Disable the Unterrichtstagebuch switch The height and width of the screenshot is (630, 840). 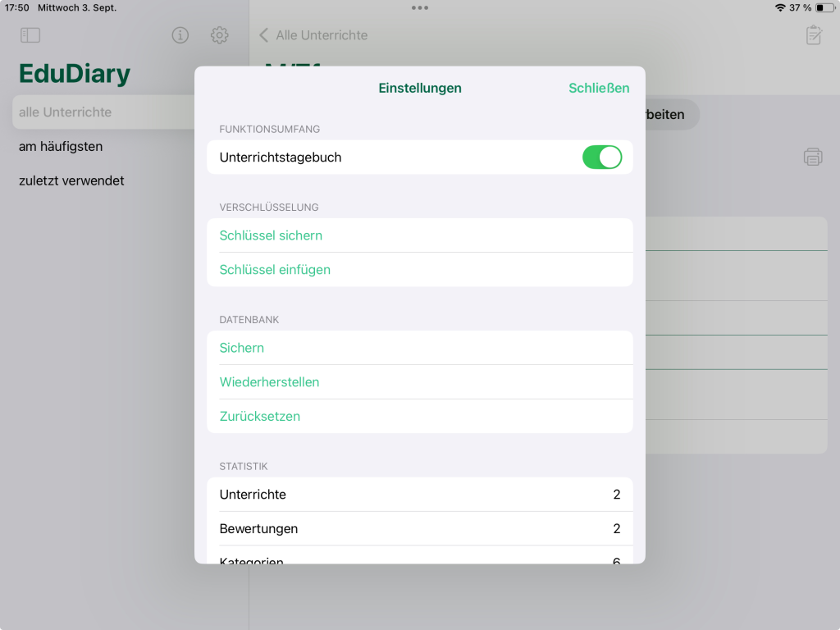click(601, 157)
